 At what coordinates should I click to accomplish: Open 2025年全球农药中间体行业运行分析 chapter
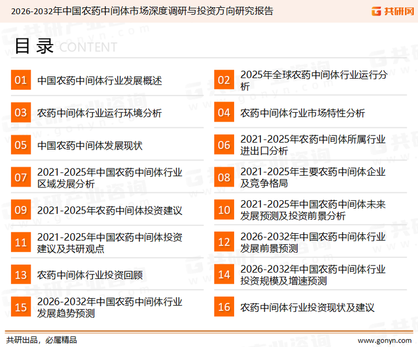click(x=313, y=80)
